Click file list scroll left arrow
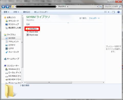This screenshot has width=123, height=100. [25, 82]
